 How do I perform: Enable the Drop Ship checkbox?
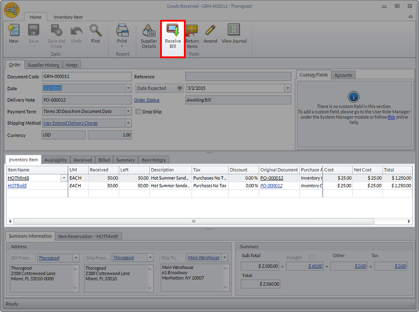pos(138,112)
